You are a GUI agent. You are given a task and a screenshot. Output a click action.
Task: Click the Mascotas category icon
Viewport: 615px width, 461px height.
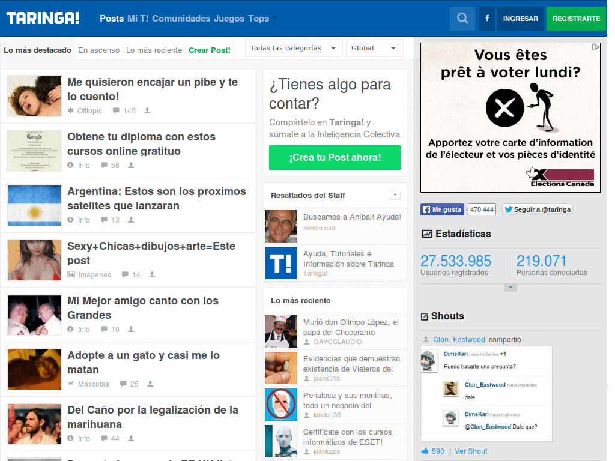coord(71,384)
